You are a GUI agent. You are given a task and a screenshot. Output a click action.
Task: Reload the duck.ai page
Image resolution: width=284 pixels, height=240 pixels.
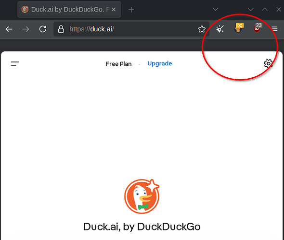pos(43,29)
